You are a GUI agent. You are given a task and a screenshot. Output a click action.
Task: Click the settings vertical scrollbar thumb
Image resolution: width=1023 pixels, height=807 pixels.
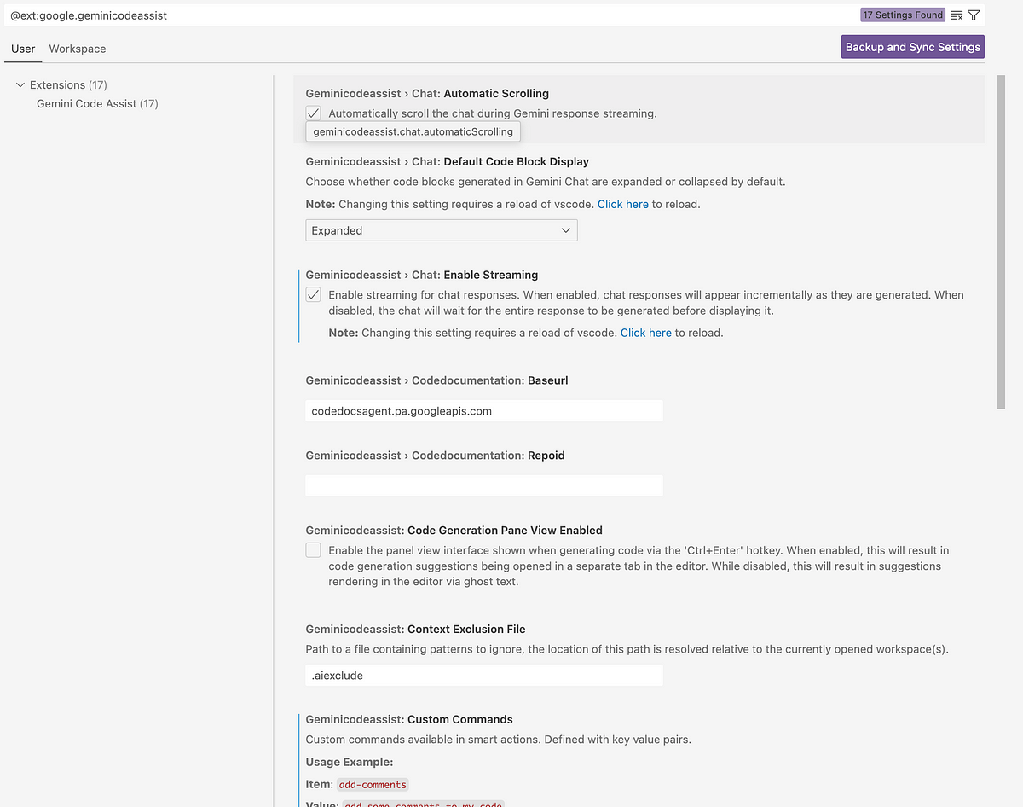(x=1000, y=242)
